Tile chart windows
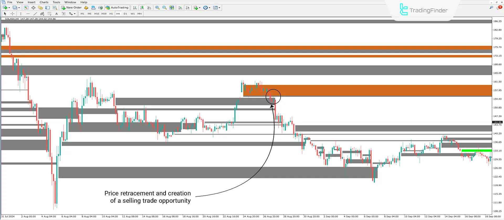The width and height of the screenshot is (504, 220). [x=172, y=8]
